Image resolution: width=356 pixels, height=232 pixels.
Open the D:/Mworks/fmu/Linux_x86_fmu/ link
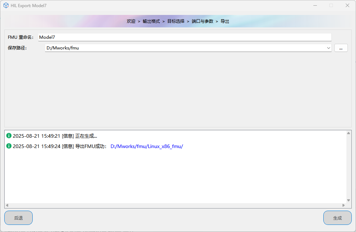147,146
